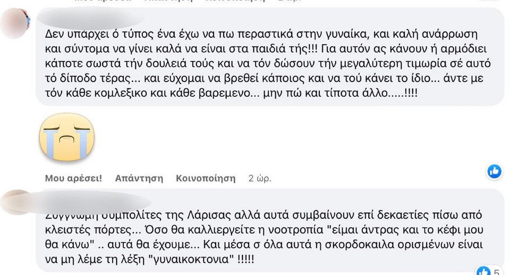Like the comment via "Μου αρέσει!"
The image size is (510, 275).
point(73,178)
